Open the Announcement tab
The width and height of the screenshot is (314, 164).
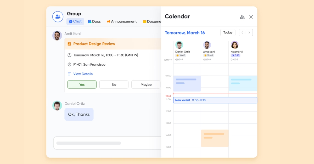coord(122,21)
